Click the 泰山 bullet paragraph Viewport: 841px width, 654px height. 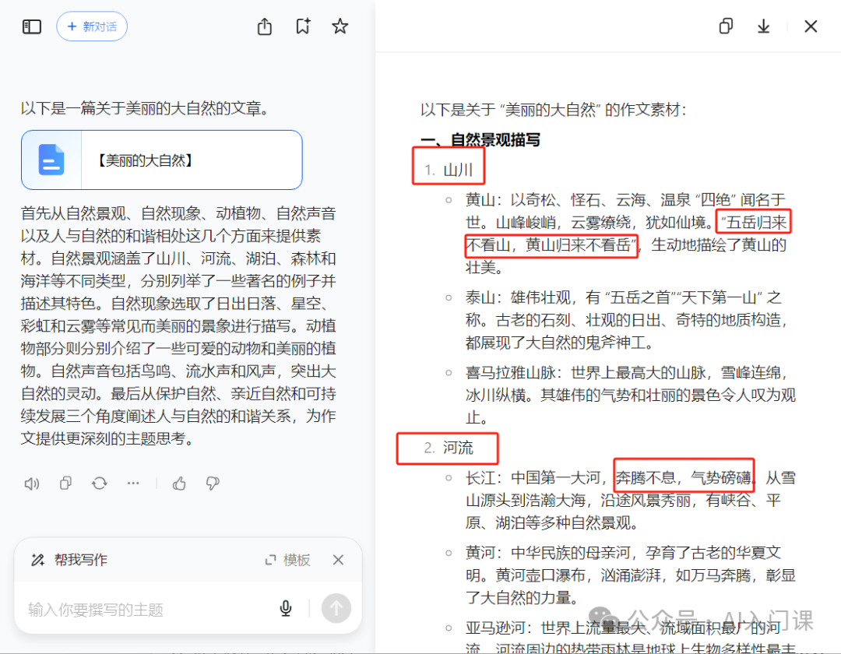(x=626, y=320)
